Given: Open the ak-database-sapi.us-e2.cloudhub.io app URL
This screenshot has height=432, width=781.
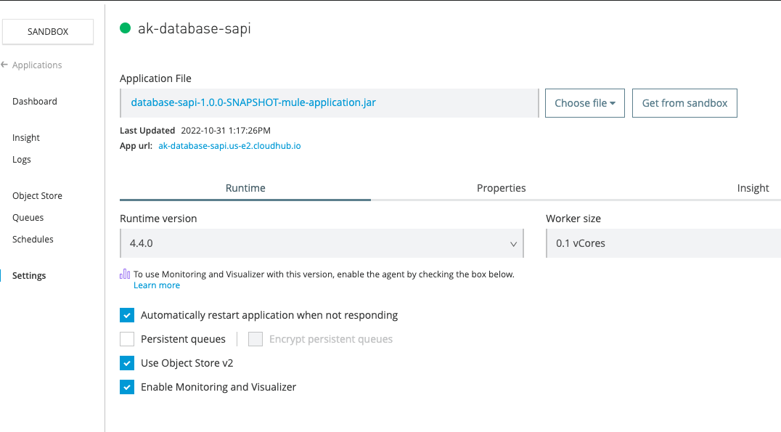Looking at the screenshot, I should tap(229, 146).
